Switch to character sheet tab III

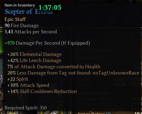131,34
